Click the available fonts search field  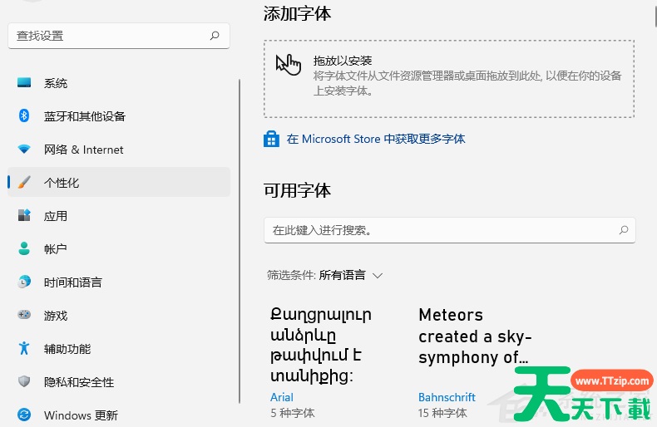[x=450, y=230]
